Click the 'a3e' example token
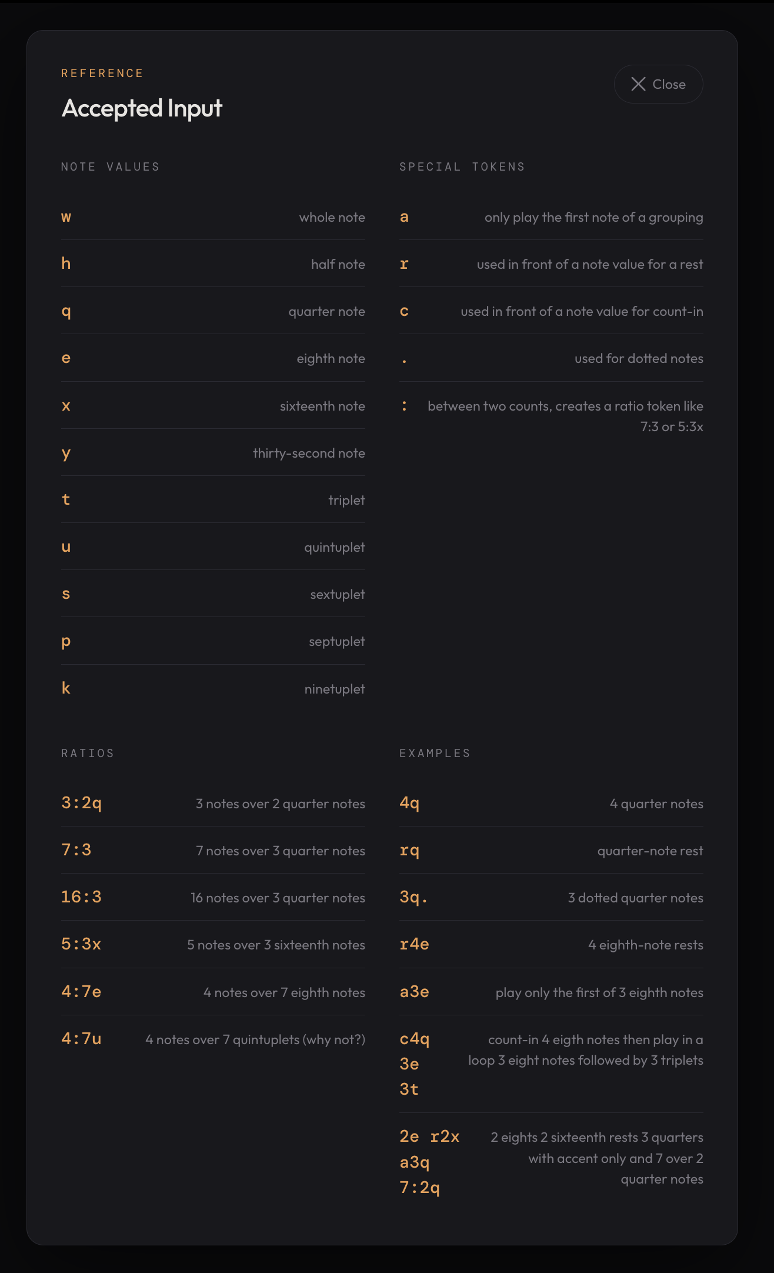The image size is (774, 1273). (414, 992)
